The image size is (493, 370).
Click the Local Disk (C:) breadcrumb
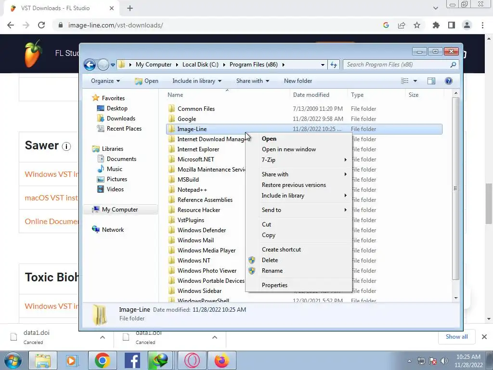tap(200, 65)
